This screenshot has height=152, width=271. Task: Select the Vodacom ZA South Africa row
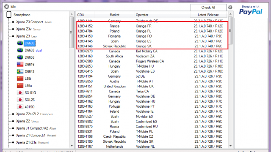152,56
